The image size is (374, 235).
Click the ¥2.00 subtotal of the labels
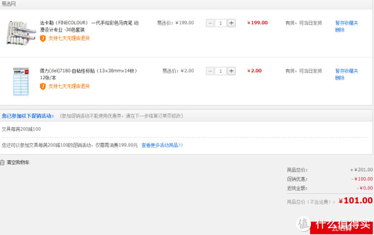[x=254, y=71]
